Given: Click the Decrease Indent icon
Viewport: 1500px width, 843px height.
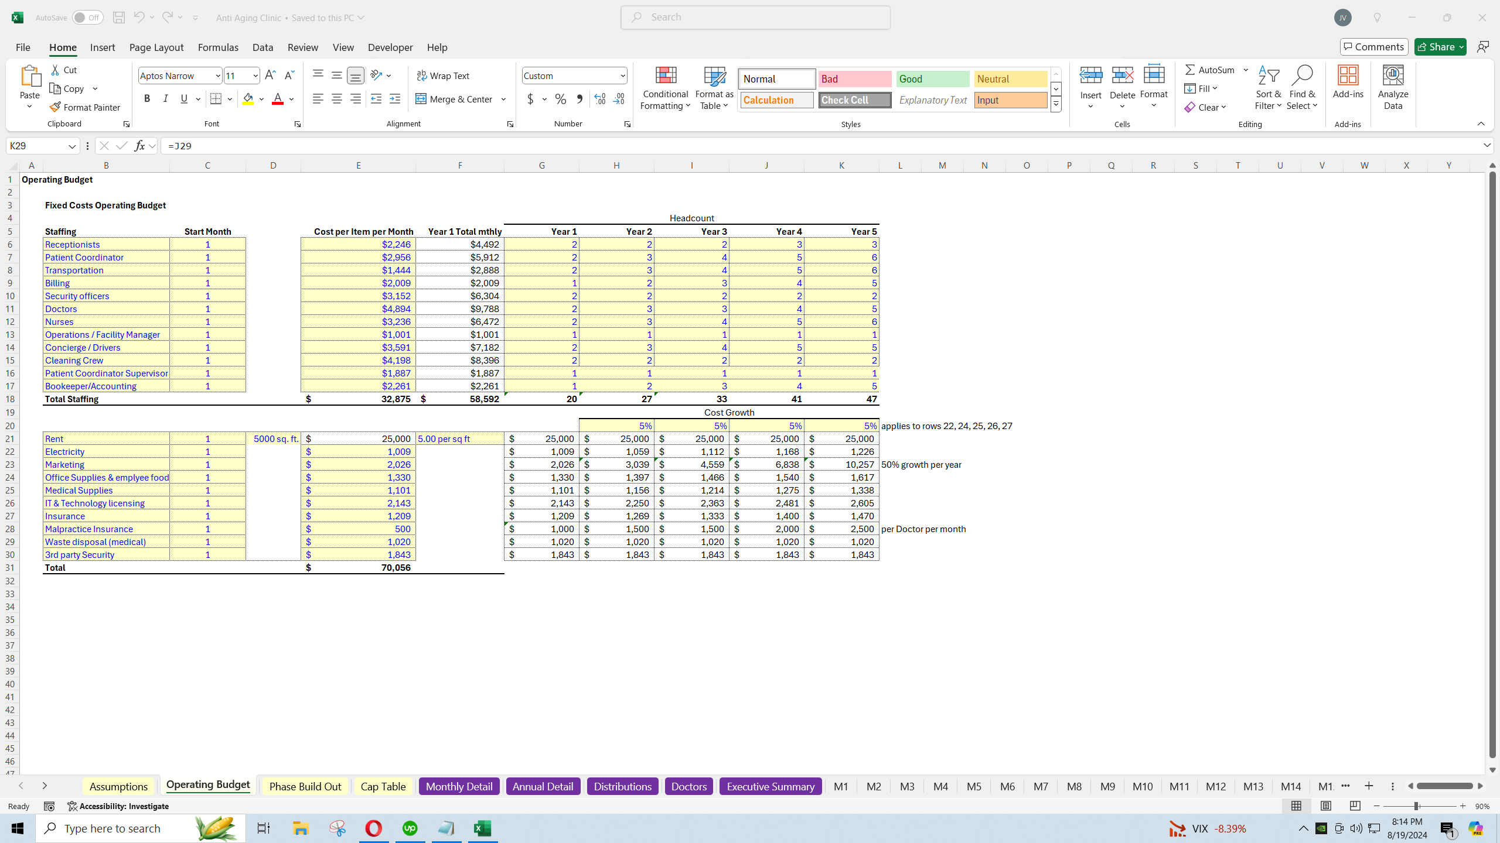Looking at the screenshot, I should (376, 99).
